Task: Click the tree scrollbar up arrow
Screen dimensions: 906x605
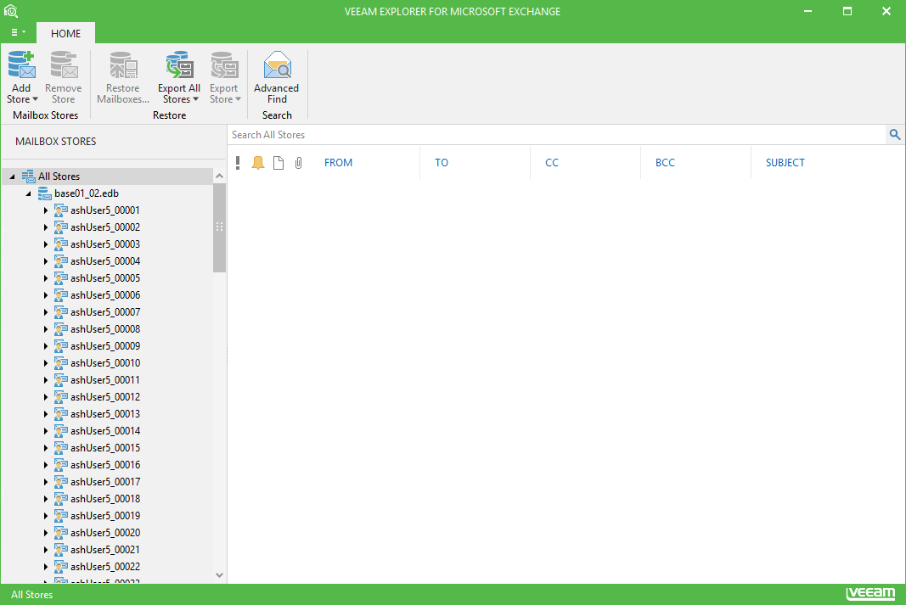Action: [219, 176]
